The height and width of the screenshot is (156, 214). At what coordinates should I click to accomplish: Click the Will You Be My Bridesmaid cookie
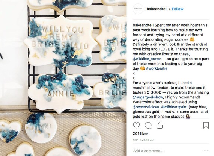pyautogui.click(x=60, y=42)
